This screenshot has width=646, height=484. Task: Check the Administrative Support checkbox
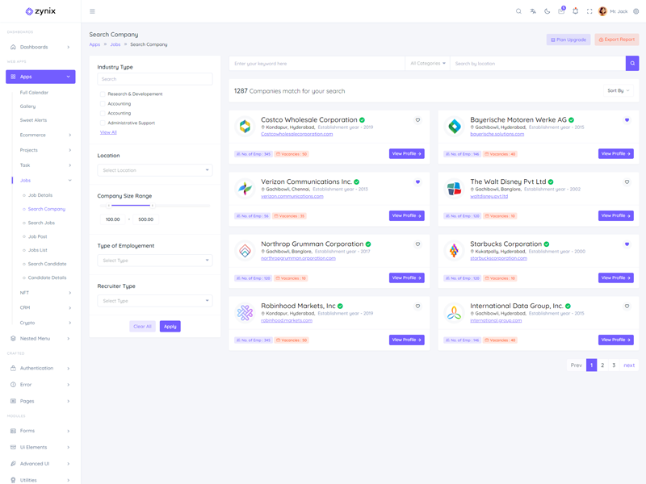click(103, 123)
